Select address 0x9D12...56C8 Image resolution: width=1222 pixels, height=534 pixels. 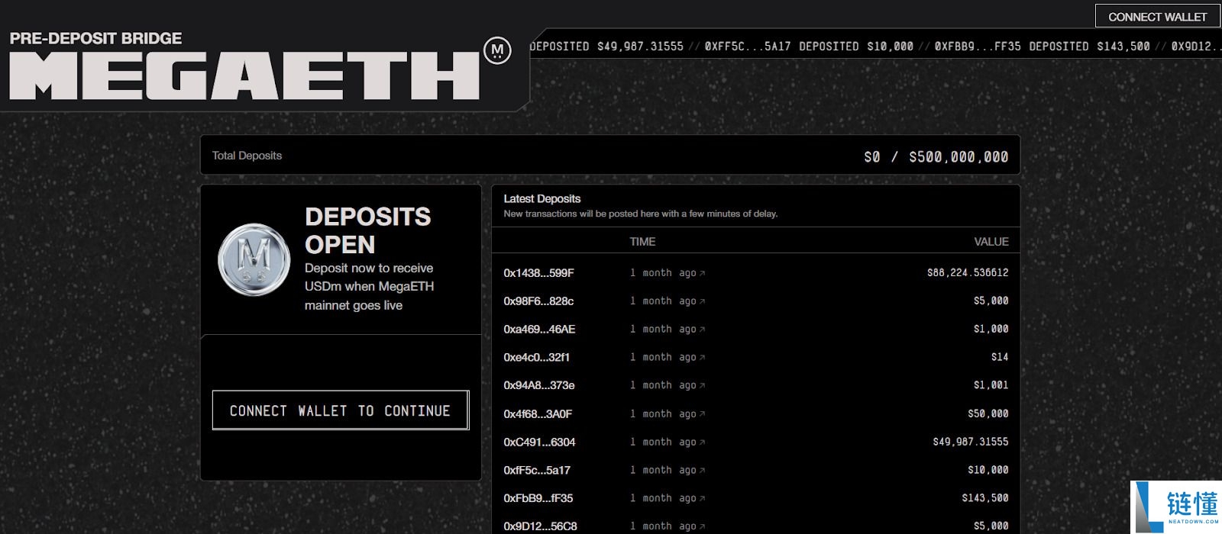click(540, 526)
